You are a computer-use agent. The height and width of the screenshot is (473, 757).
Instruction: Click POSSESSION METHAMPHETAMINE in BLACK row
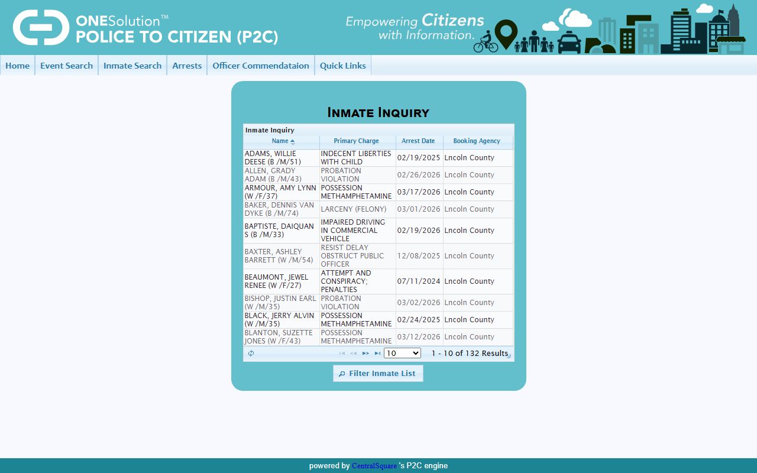click(357, 320)
